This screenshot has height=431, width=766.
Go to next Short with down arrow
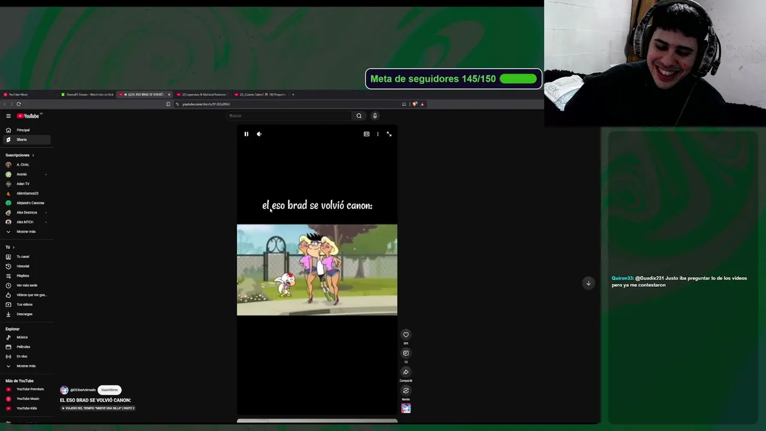588,283
